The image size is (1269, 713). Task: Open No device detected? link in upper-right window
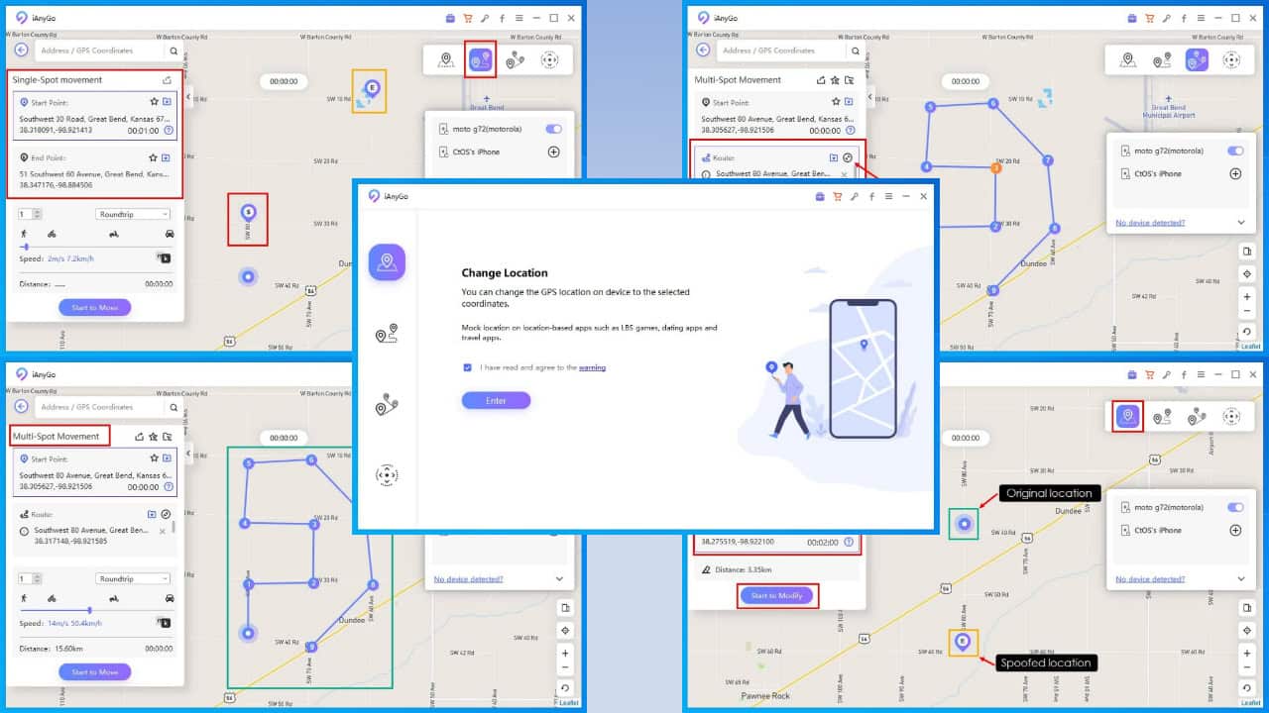tap(1149, 223)
